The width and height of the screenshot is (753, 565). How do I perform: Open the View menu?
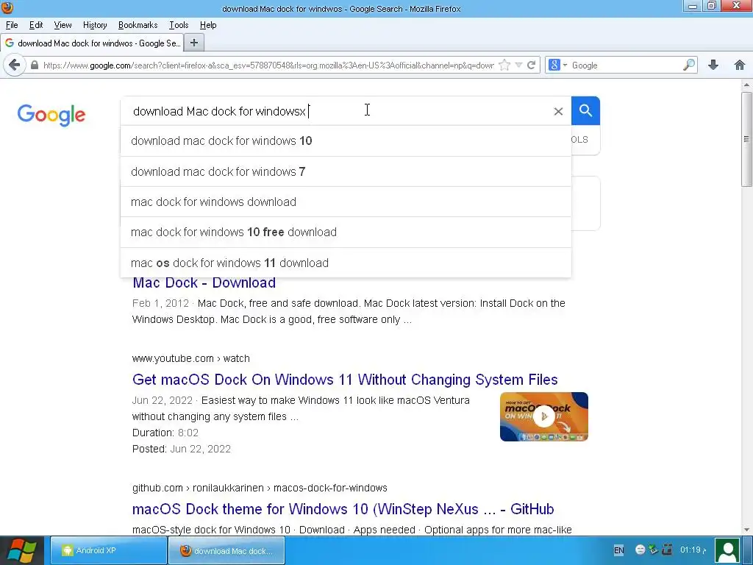tap(63, 25)
